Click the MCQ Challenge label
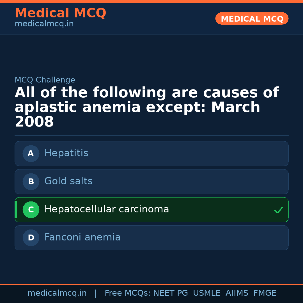Viewport: 303px width, 303px height. (x=45, y=80)
